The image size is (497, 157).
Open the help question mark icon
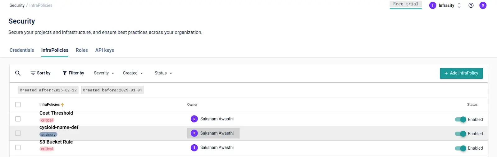point(471,5)
